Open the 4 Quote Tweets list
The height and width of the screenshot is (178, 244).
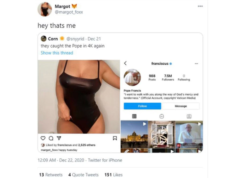83,175
